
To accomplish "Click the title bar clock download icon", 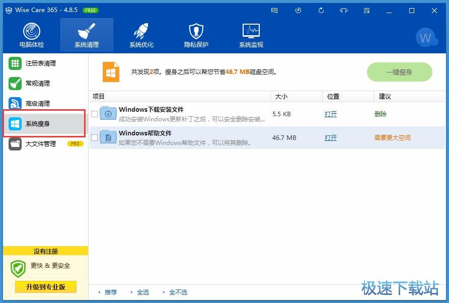I will click(298, 11).
